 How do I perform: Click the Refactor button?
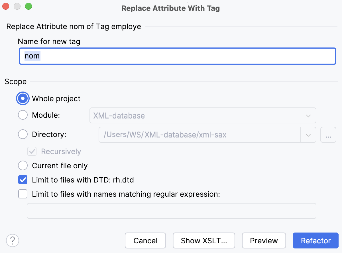[x=315, y=240]
